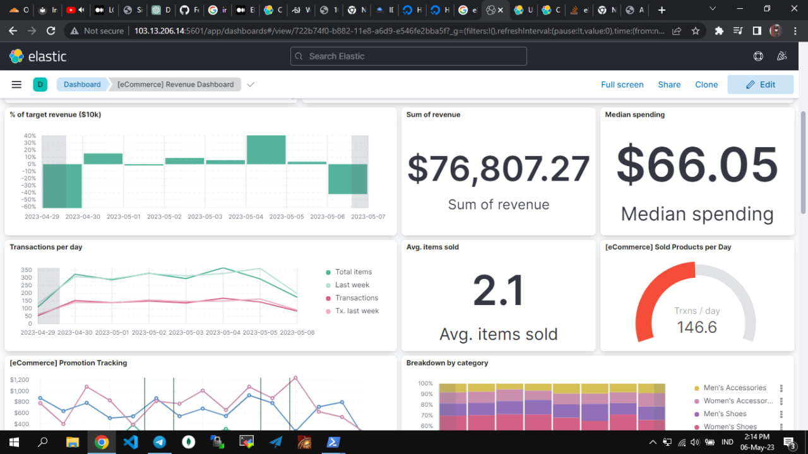Reload the page with browser refresh icon
Screen dimensions: 808x454
pyautogui.click(x=51, y=30)
